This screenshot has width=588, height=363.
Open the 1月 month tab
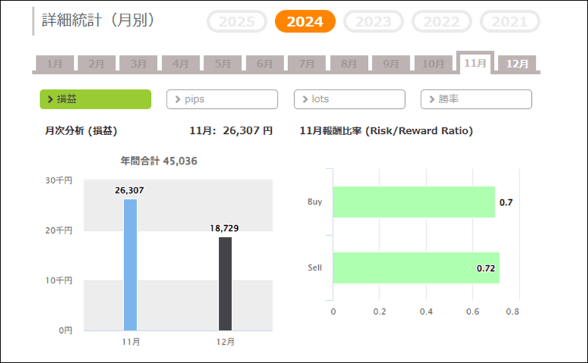click(54, 64)
